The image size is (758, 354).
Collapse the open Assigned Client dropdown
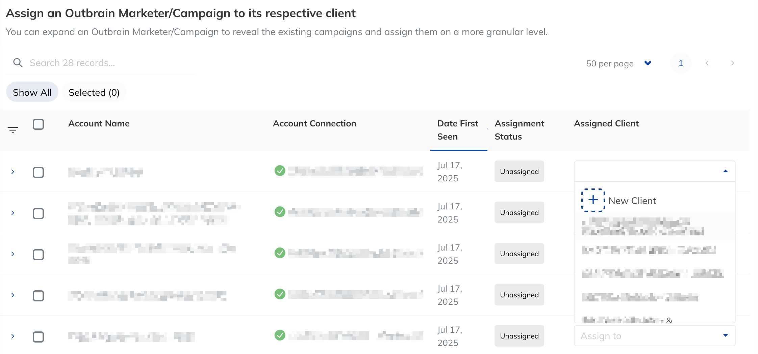[x=725, y=171]
